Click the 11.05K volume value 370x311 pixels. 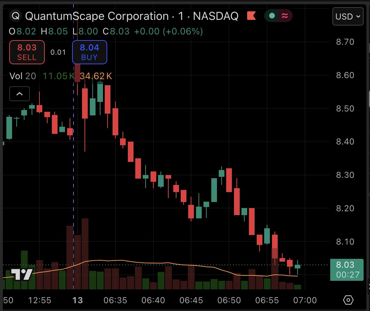[59, 76]
